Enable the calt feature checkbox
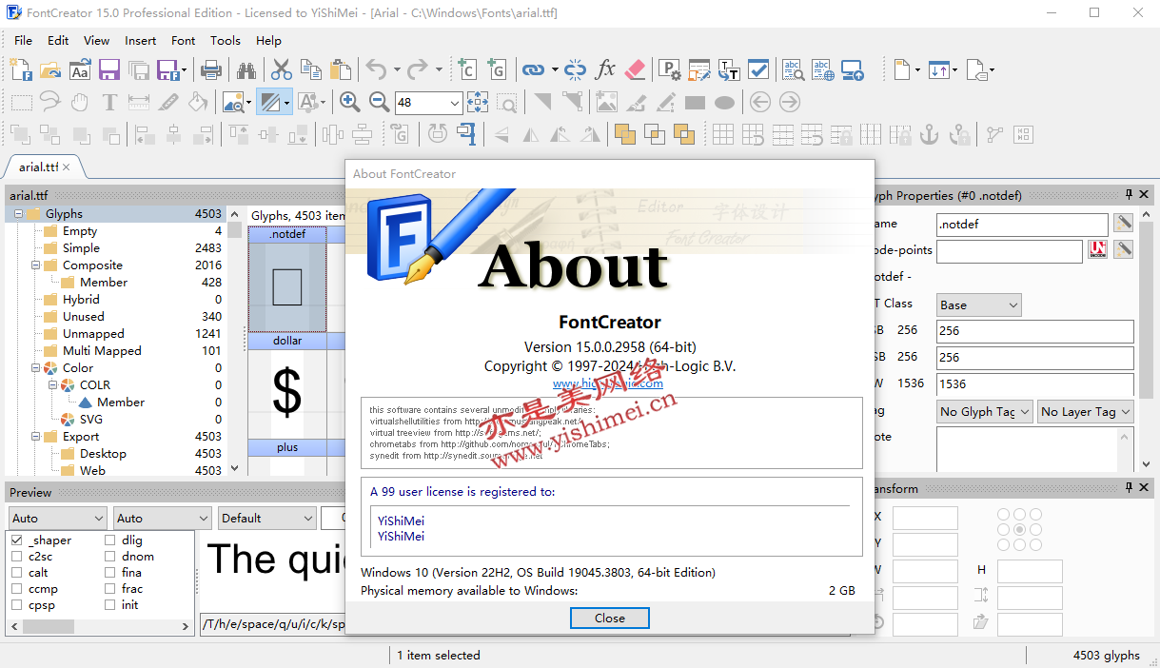1160x668 pixels. (x=16, y=573)
